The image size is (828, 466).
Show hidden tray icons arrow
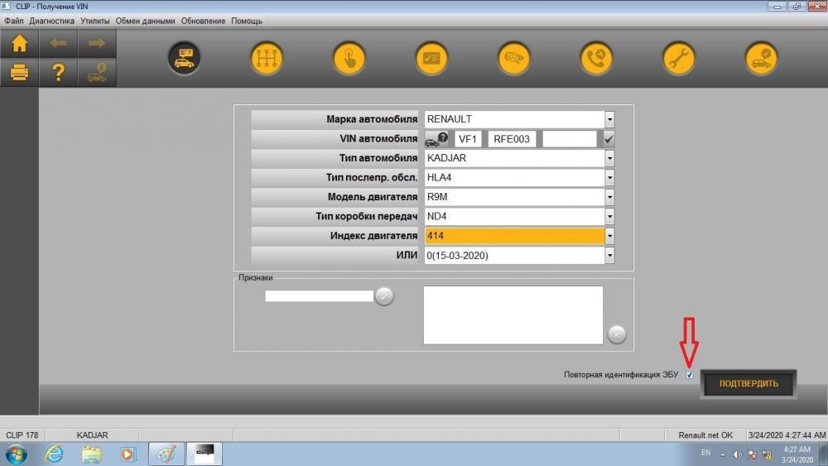click(722, 454)
